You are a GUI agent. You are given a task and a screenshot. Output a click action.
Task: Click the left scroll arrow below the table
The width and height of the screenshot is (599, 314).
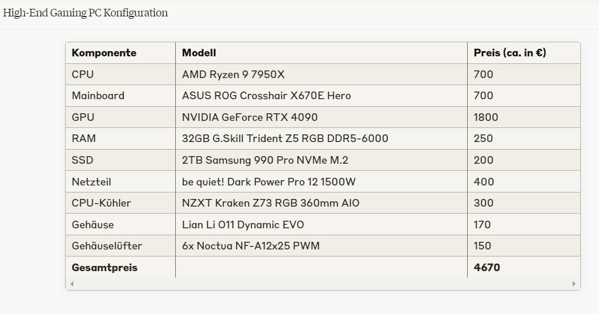(x=72, y=284)
